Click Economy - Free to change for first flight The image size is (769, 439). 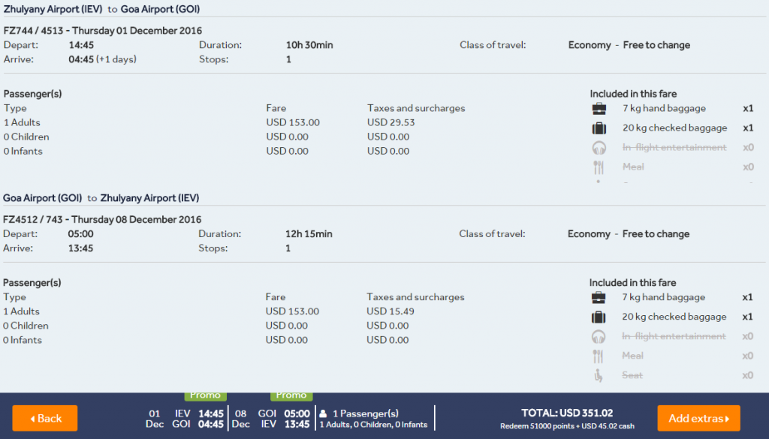(629, 45)
